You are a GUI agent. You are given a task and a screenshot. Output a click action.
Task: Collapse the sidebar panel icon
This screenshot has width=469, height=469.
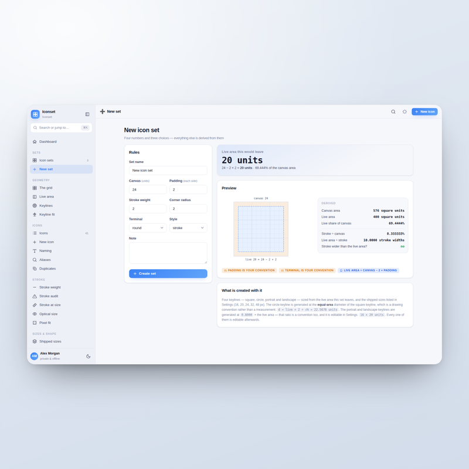point(87,114)
